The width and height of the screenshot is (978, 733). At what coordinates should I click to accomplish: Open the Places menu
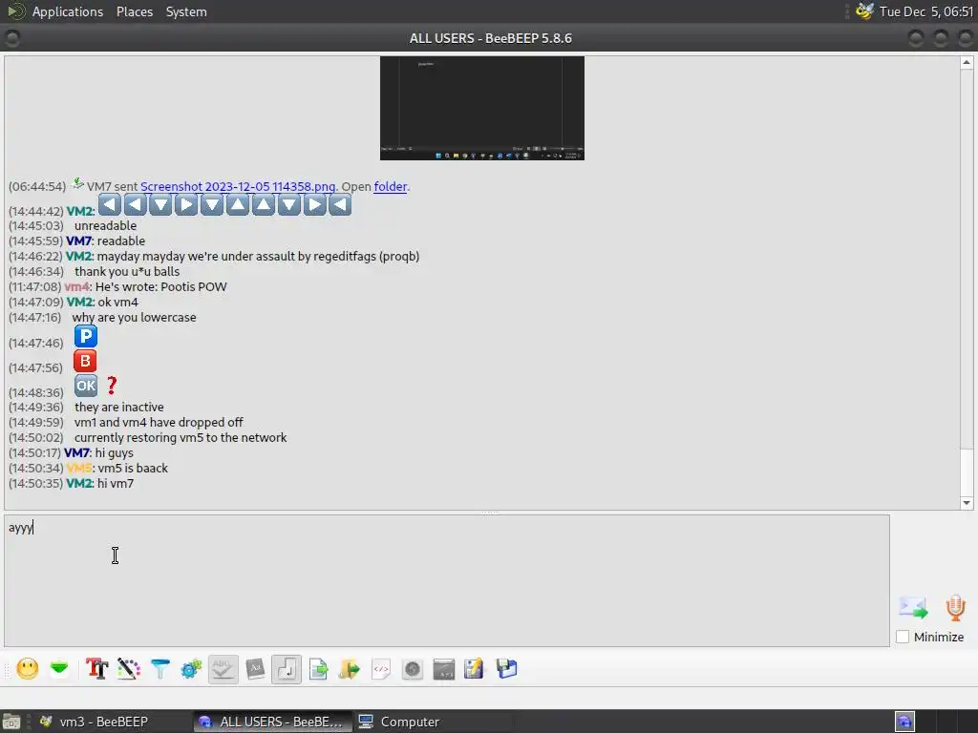(134, 11)
